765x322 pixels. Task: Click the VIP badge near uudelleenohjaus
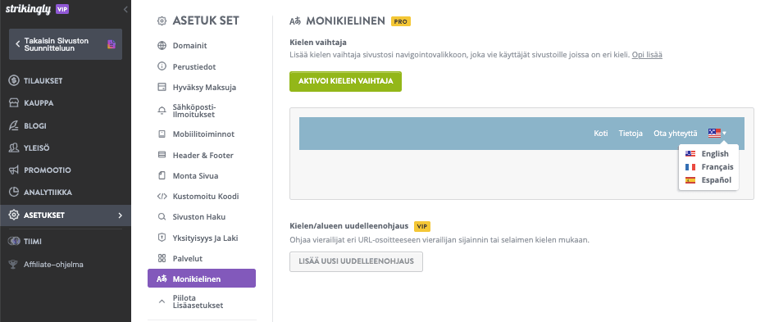pyautogui.click(x=422, y=226)
